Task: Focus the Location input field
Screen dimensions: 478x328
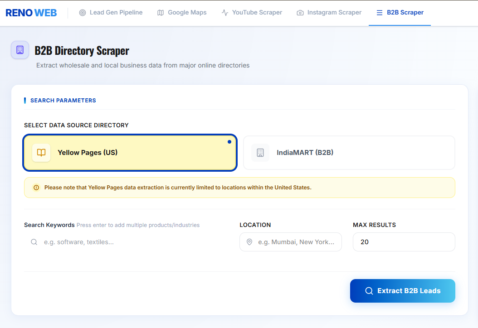Action: (x=291, y=242)
